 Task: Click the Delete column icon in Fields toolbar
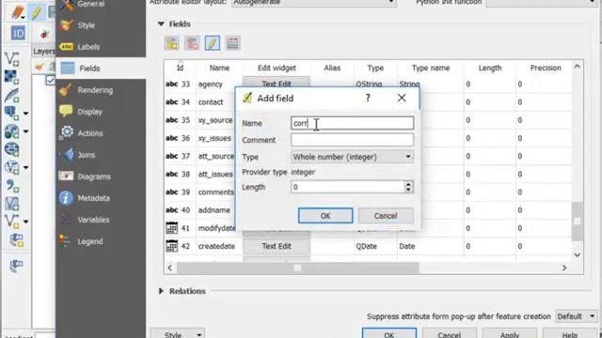(x=192, y=43)
